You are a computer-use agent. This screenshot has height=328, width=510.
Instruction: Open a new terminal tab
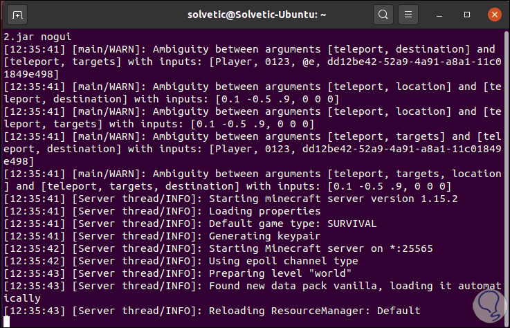(18, 14)
